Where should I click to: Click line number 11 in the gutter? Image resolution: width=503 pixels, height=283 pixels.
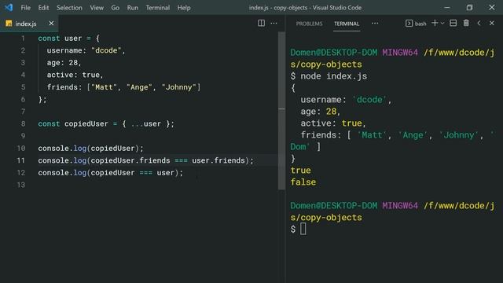21,160
